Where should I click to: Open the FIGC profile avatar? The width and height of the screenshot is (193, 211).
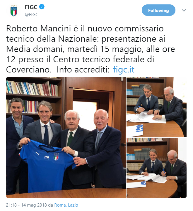tap(14, 11)
